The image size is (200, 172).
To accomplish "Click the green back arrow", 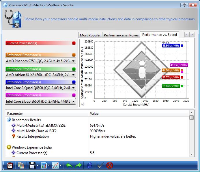I will click(x=69, y=166).
